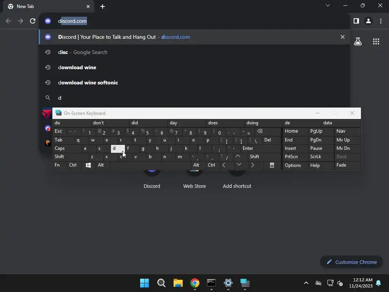Toggle the right Ctrl key
This screenshot has height=292, width=389.
pyautogui.click(x=213, y=165)
